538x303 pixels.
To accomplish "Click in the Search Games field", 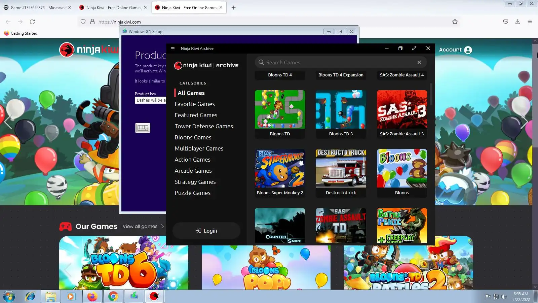I will click(341, 62).
